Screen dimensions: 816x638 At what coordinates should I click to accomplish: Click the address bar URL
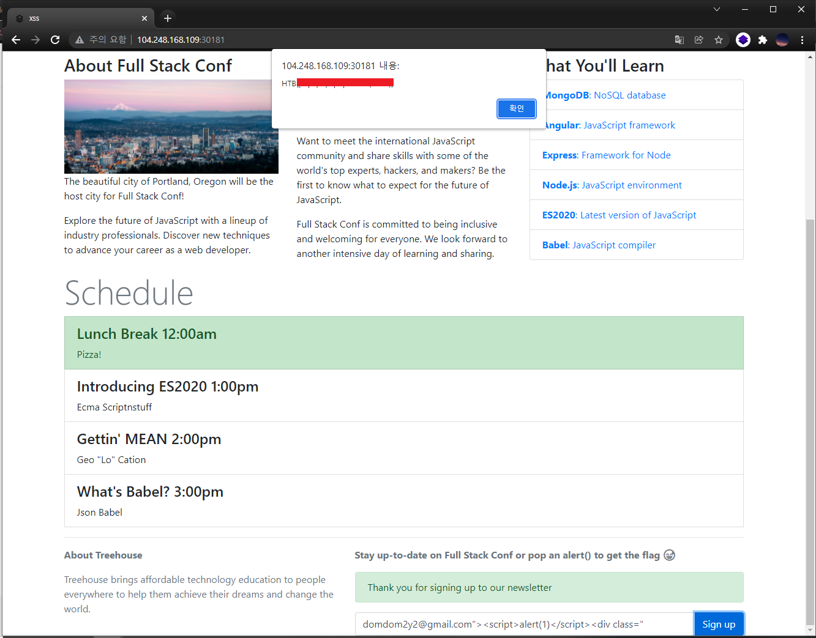pos(181,40)
